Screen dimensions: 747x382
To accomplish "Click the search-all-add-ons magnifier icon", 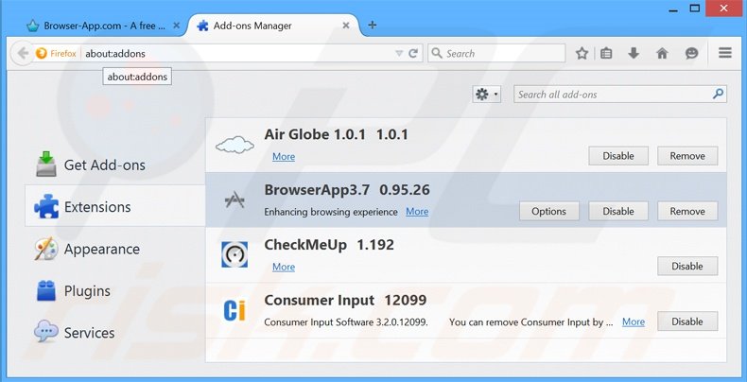I will [718, 95].
